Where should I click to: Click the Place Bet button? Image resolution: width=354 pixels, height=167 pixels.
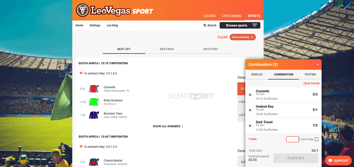point(296,158)
